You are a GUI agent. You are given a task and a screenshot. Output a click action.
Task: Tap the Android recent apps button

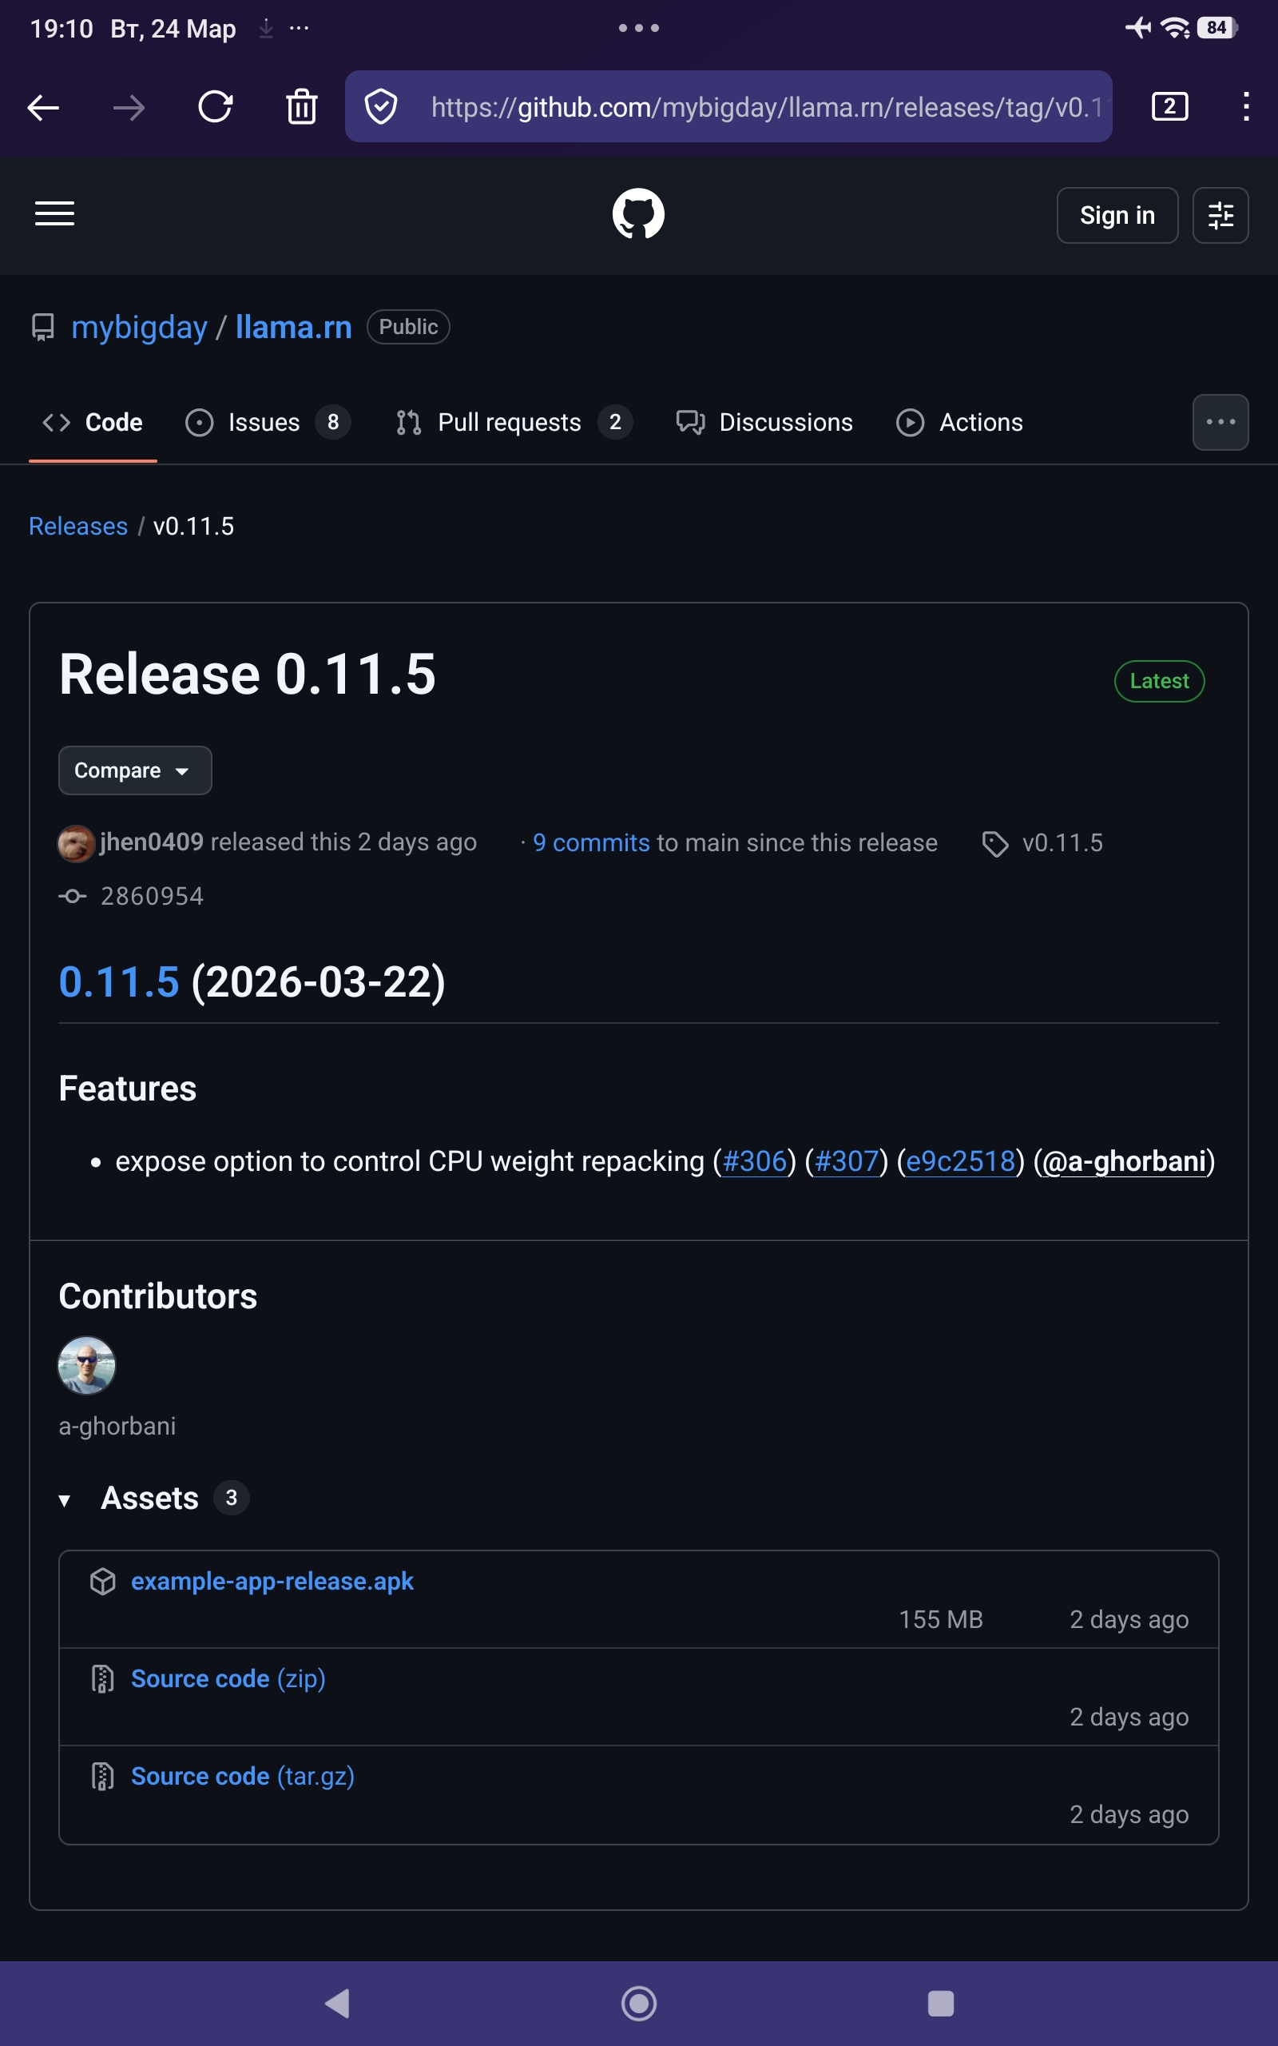pyautogui.click(x=941, y=2003)
